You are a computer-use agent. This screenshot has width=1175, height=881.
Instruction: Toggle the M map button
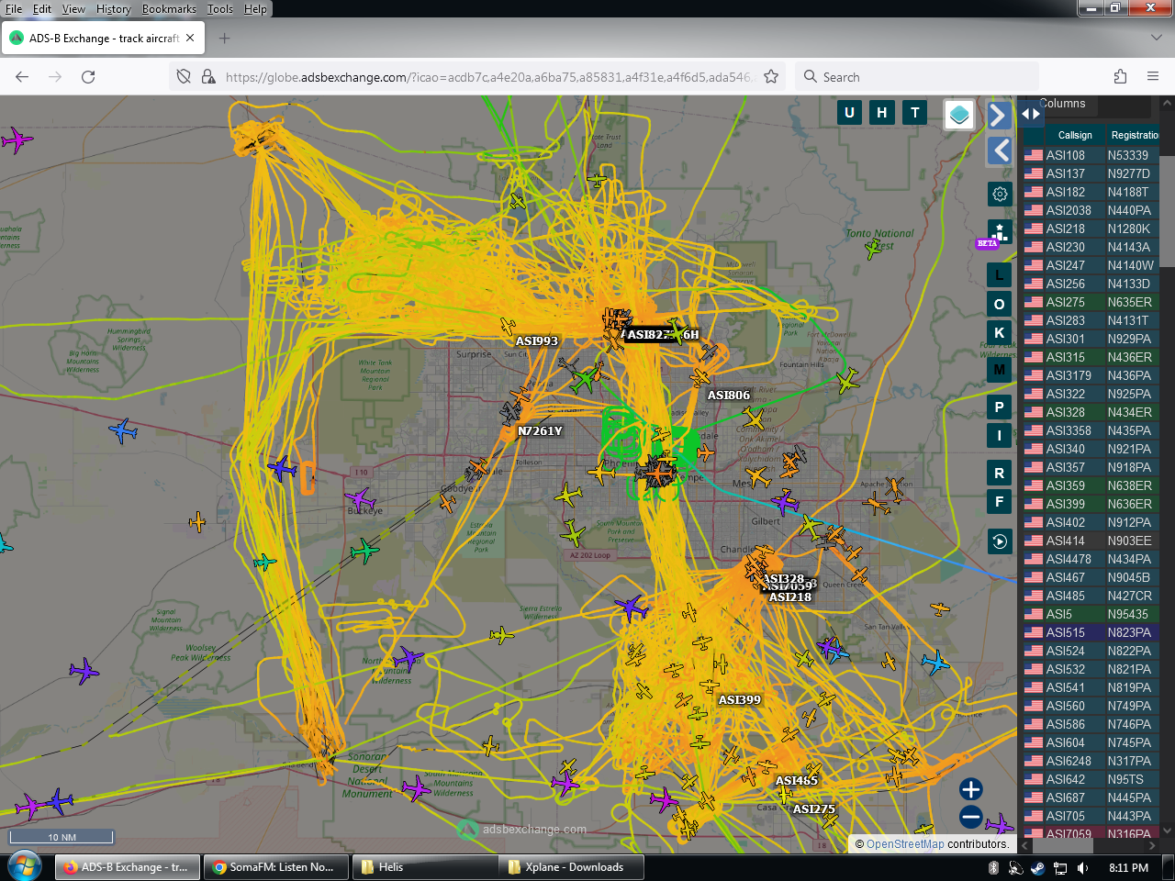[x=1000, y=370]
